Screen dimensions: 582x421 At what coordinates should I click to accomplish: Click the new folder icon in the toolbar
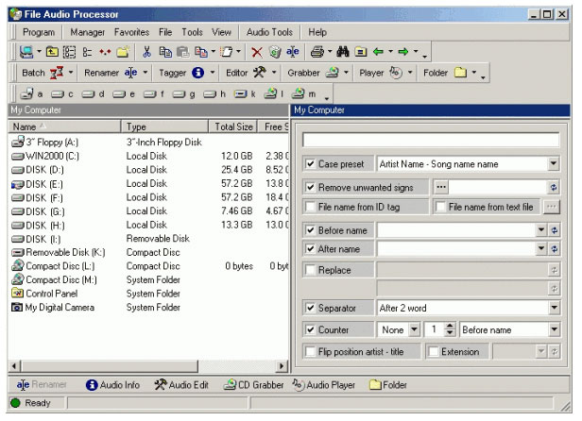[x=123, y=52]
